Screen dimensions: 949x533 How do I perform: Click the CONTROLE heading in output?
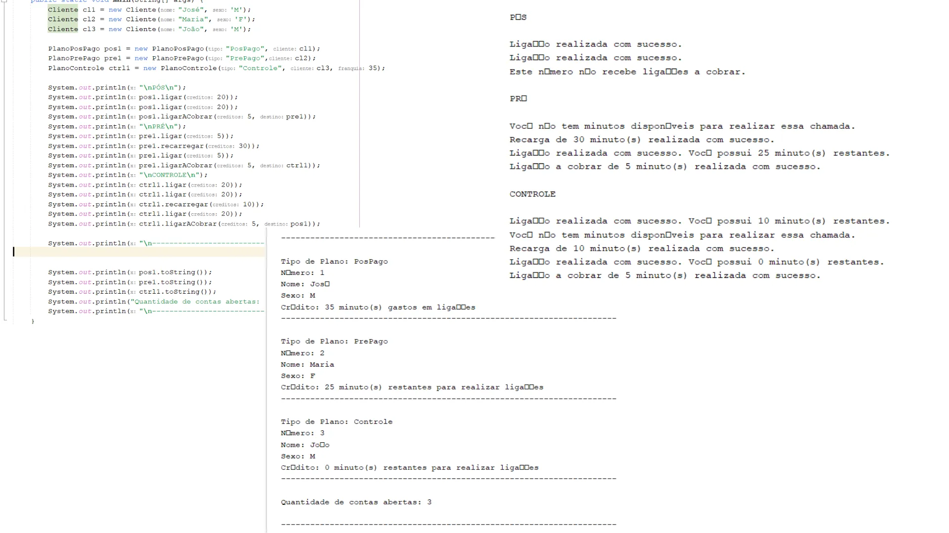[x=532, y=194]
